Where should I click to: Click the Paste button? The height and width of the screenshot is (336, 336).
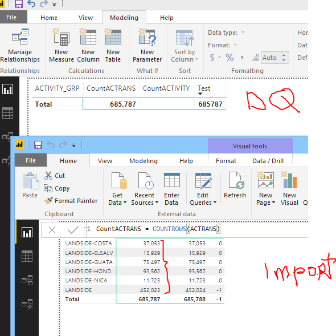[30, 185]
